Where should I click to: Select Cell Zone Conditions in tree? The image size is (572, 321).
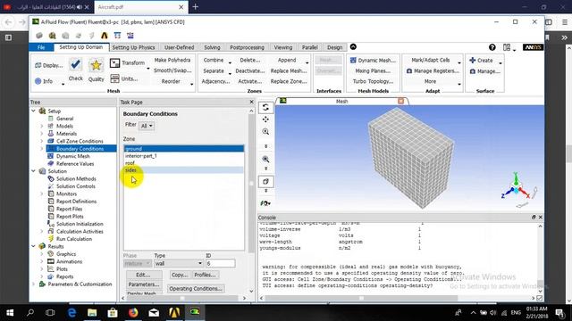[x=80, y=141]
